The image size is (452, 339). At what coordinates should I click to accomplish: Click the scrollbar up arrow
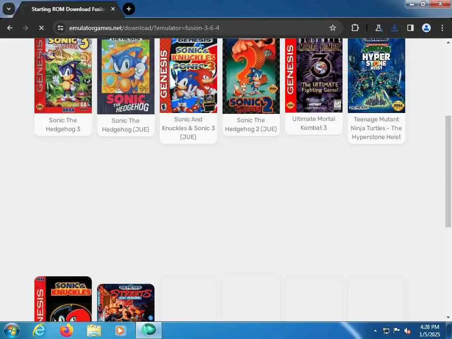pyautogui.click(x=448, y=42)
